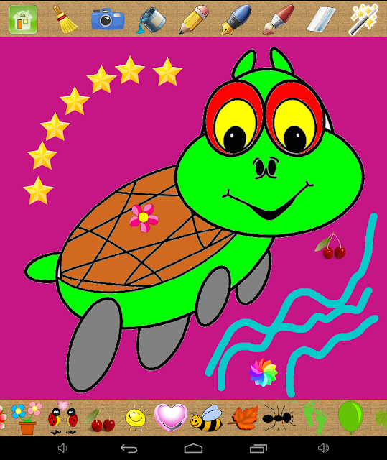
Task: Select the paint bucket fill tool
Action: point(151,20)
